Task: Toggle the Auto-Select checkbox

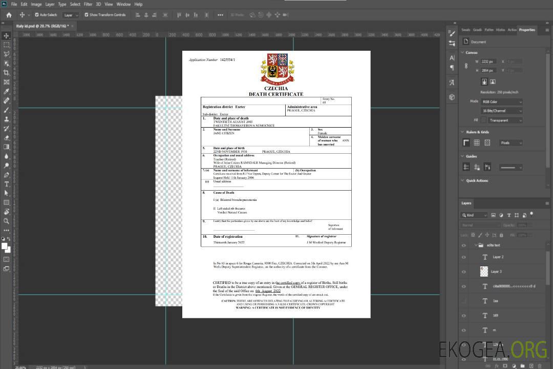Action: 37,15
